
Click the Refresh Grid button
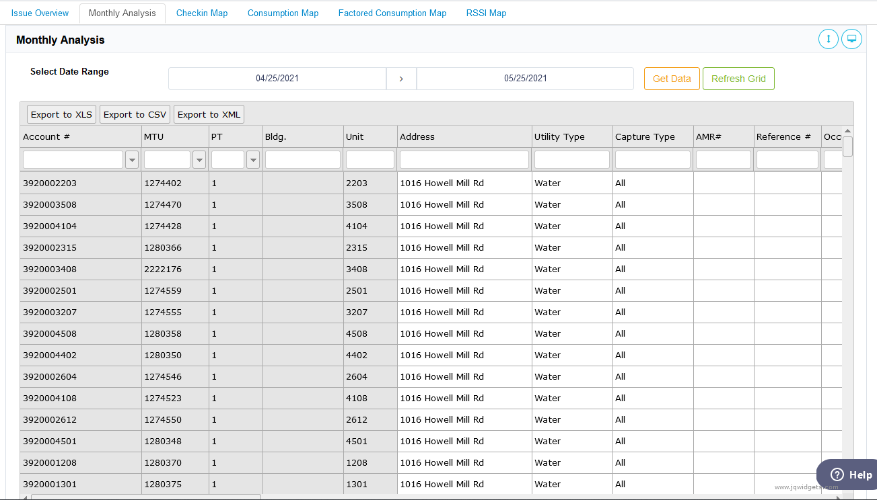tap(738, 79)
